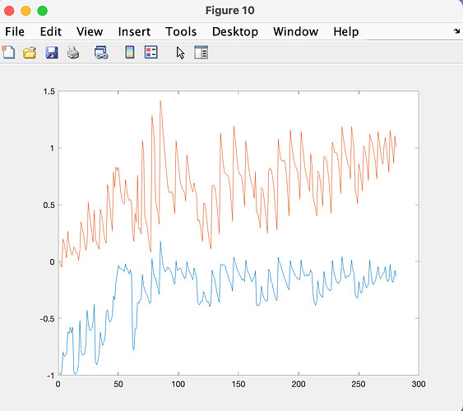Open the Edit menu

coord(51,31)
